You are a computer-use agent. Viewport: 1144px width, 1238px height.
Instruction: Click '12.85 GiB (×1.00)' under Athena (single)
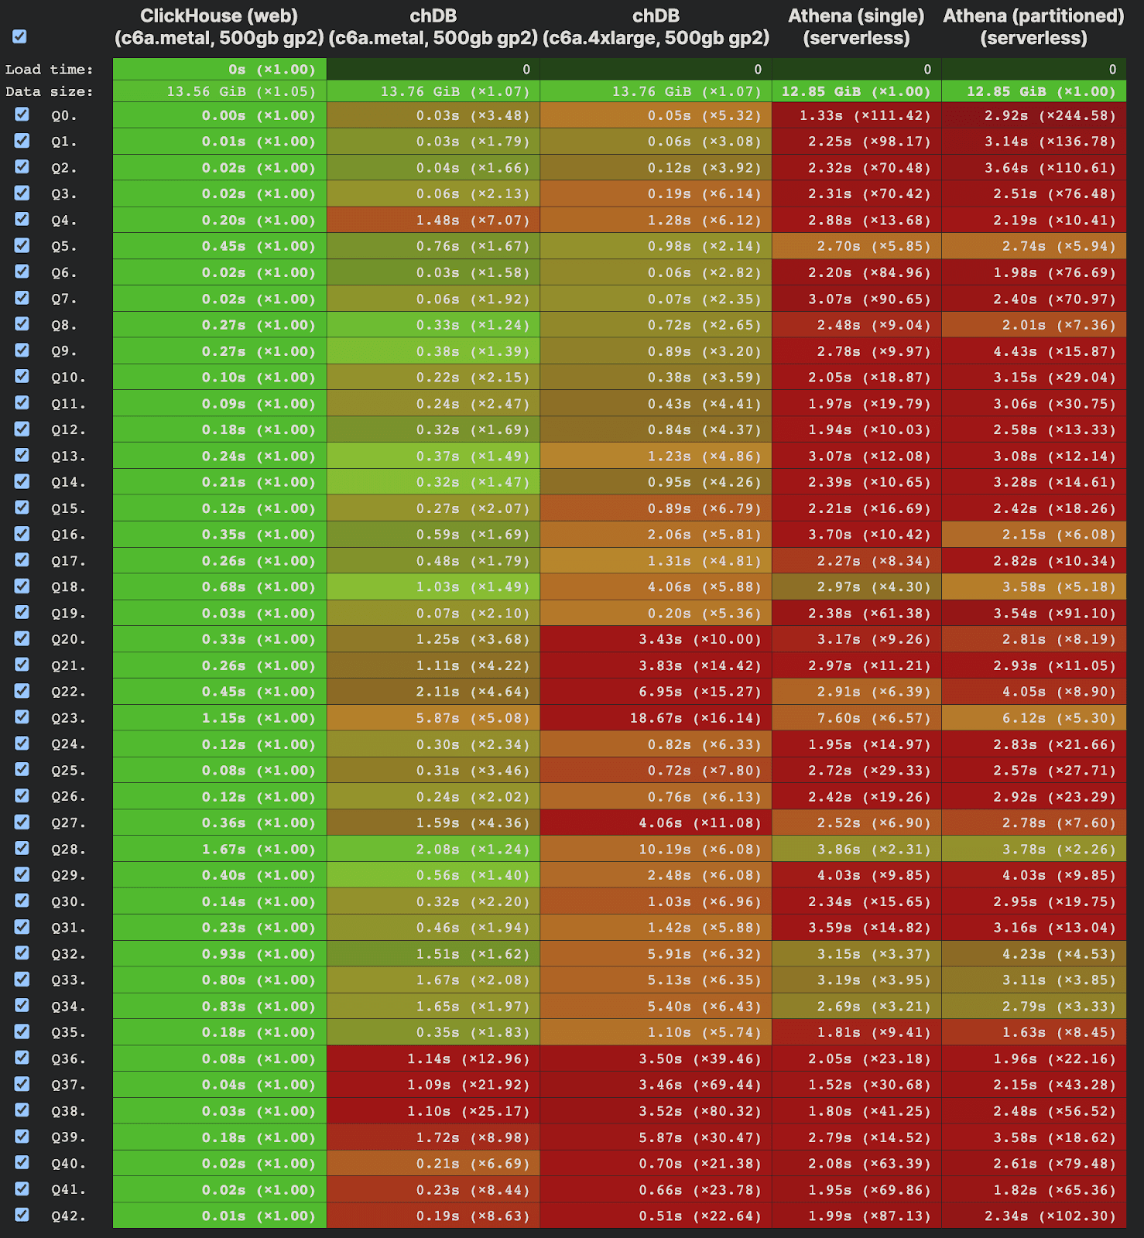[x=857, y=92]
